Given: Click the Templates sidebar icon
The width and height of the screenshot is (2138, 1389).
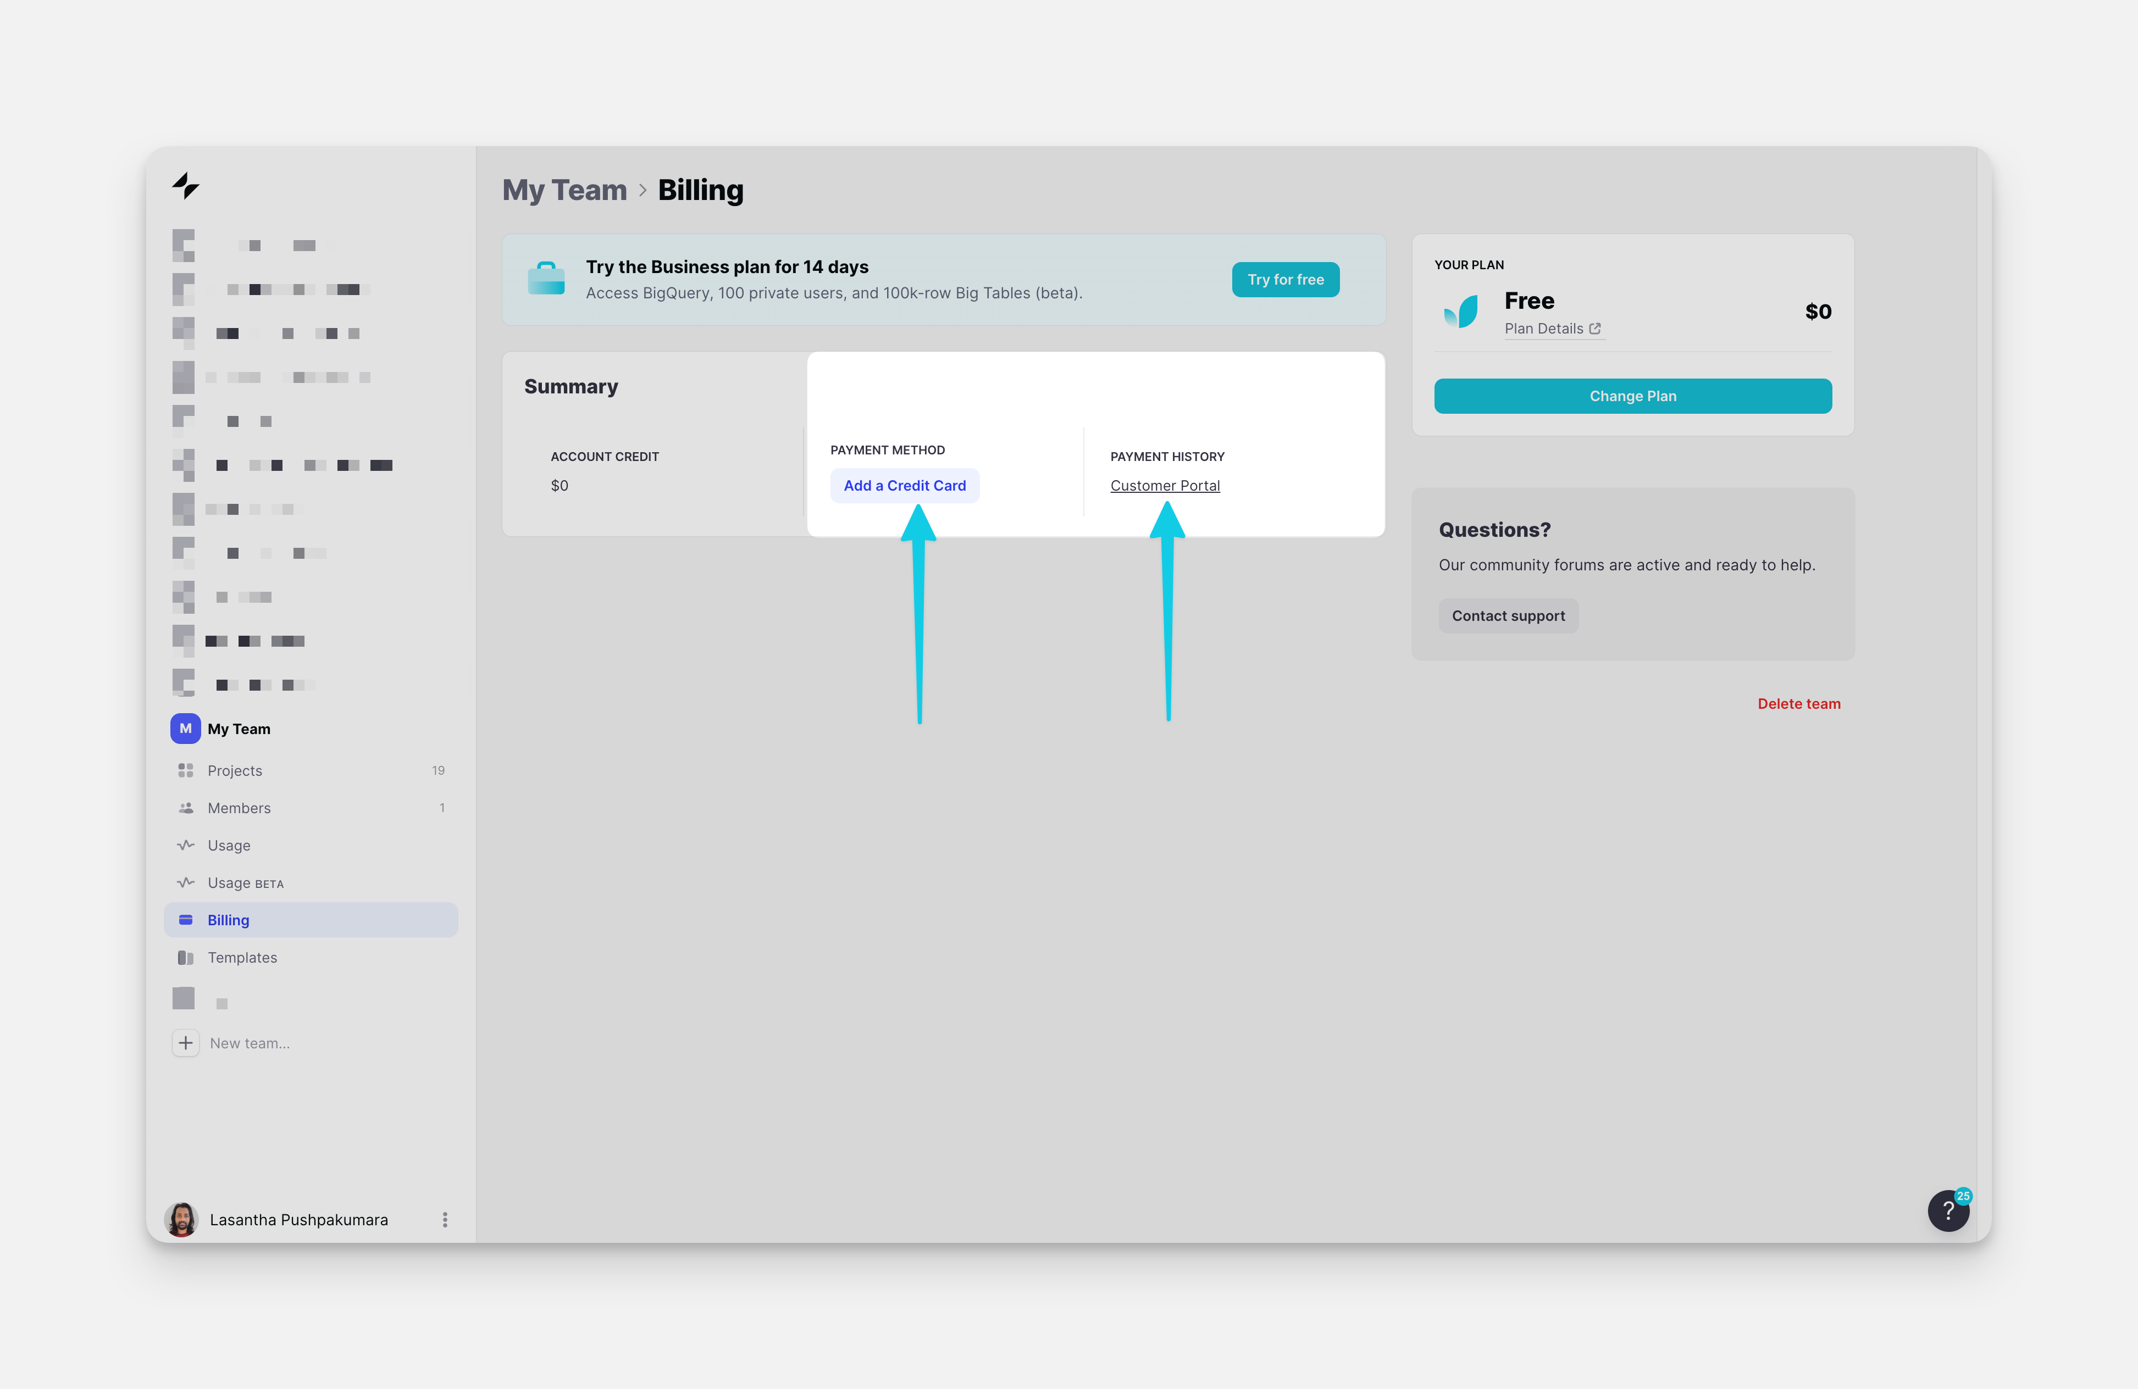Looking at the screenshot, I should (185, 958).
